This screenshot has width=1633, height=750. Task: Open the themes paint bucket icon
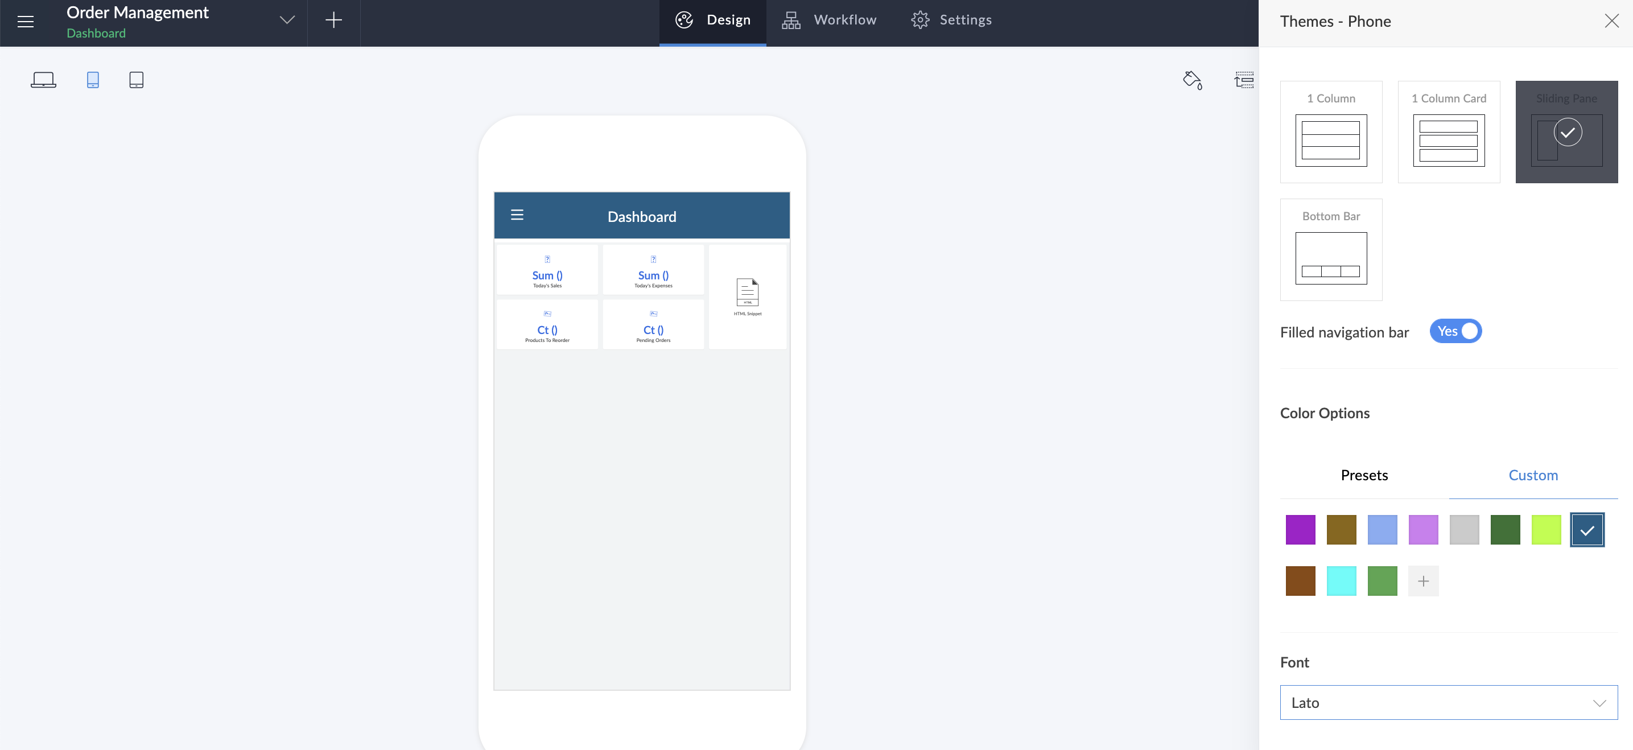[1193, 80]
